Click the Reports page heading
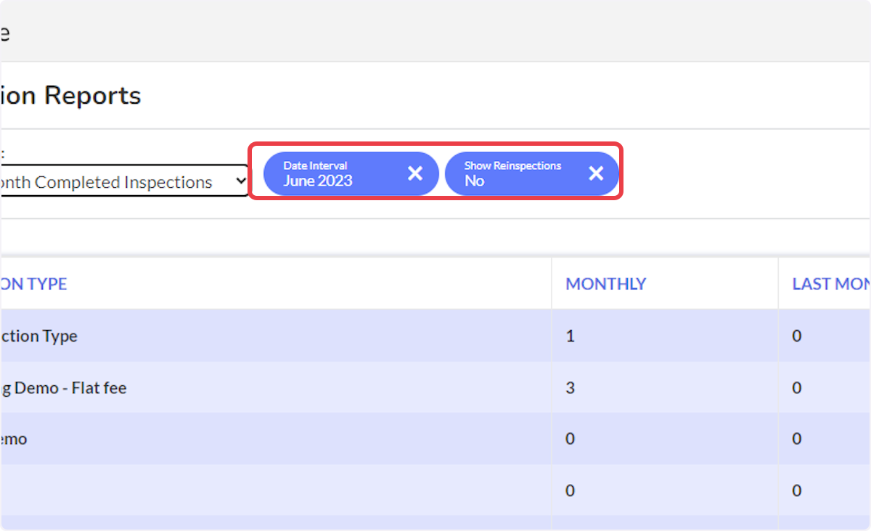Image resolution: width=871 pixels, height=531 pixels. [x=70, y=95]
